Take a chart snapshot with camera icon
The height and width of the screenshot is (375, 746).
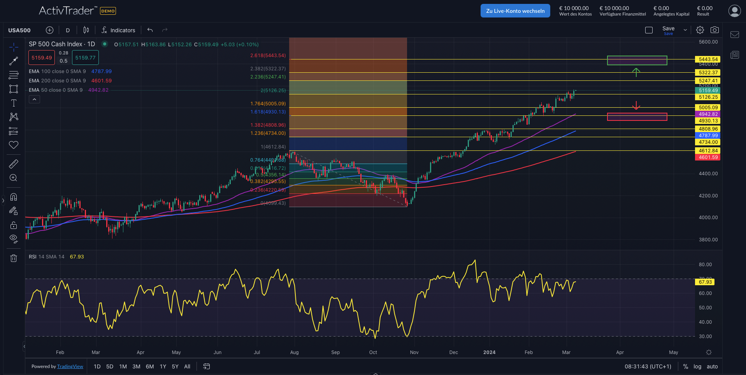point(715,30)
